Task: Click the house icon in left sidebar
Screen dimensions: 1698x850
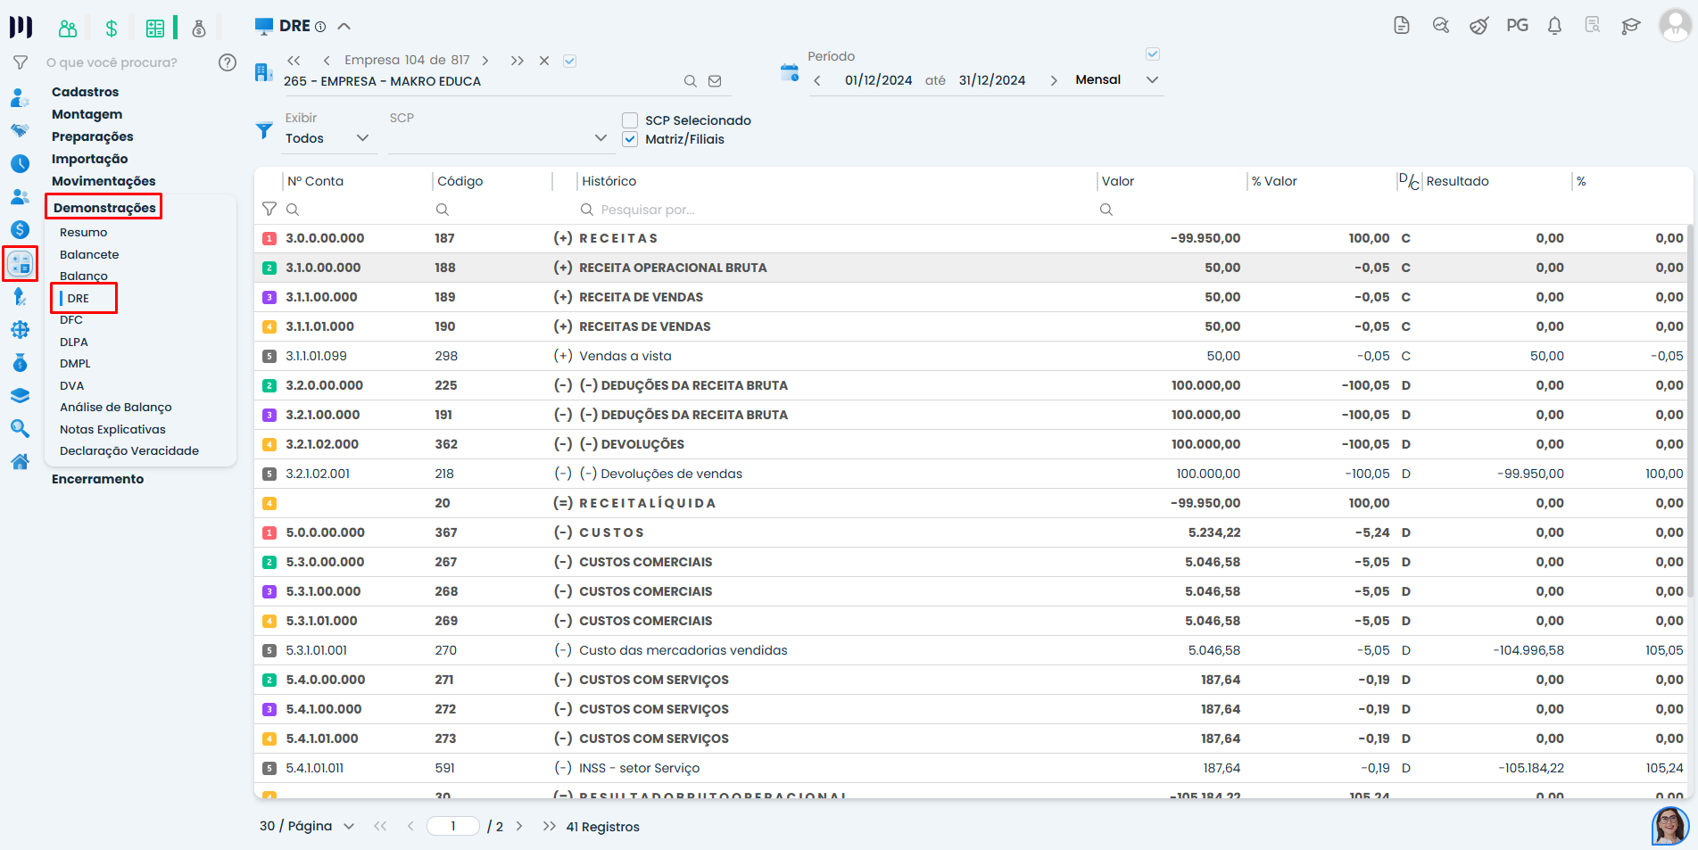Action: coord(20,461)
